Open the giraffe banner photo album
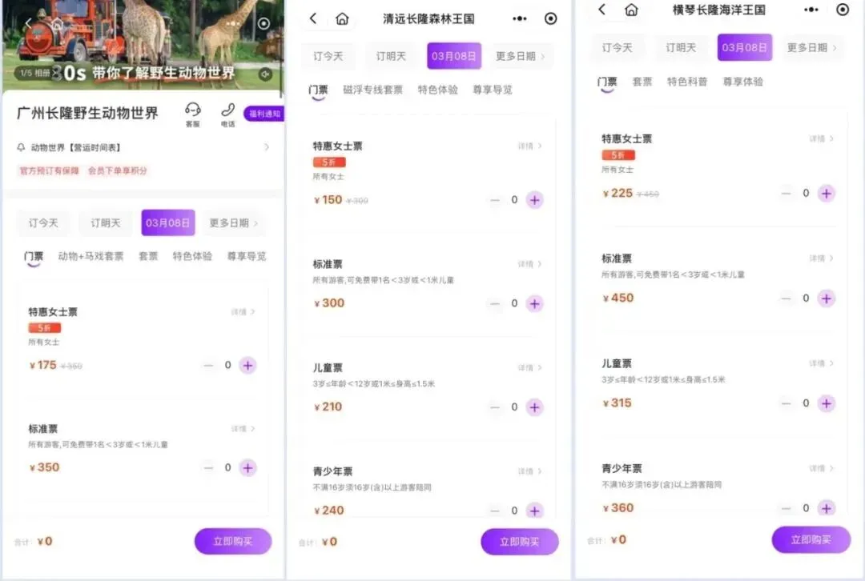This screenshot has width=865, height=581. 35,73
